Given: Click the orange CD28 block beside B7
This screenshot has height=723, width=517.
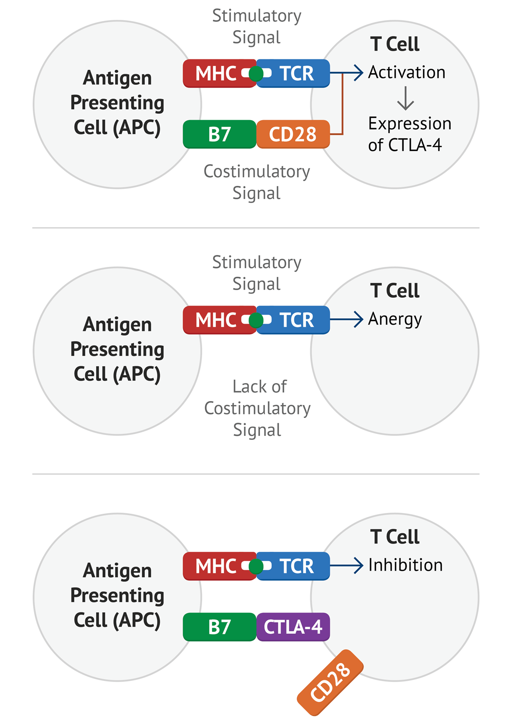Looking at the screenshot, I should click(x=293, y=134).
